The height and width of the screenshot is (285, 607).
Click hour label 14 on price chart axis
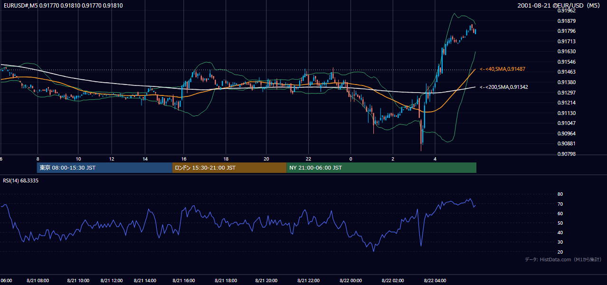coord(145,159)
